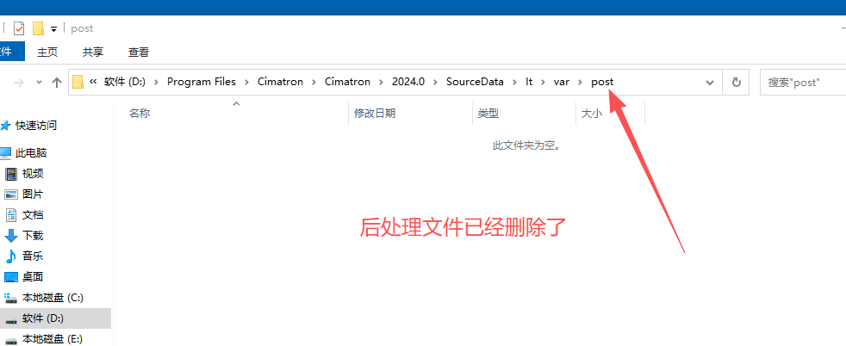Click the search "post" input box
This screenshot has width=846, height=346.
point(801,83)
